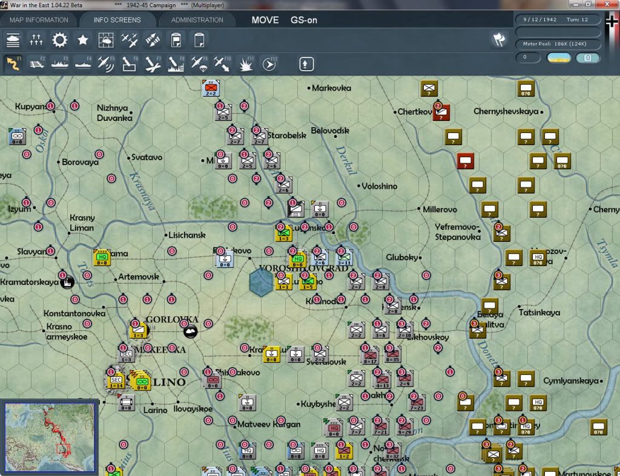Activate F3 Naval transport mode
The height and width of the screenshot is (476, 620).
click(x=60, y=64)
